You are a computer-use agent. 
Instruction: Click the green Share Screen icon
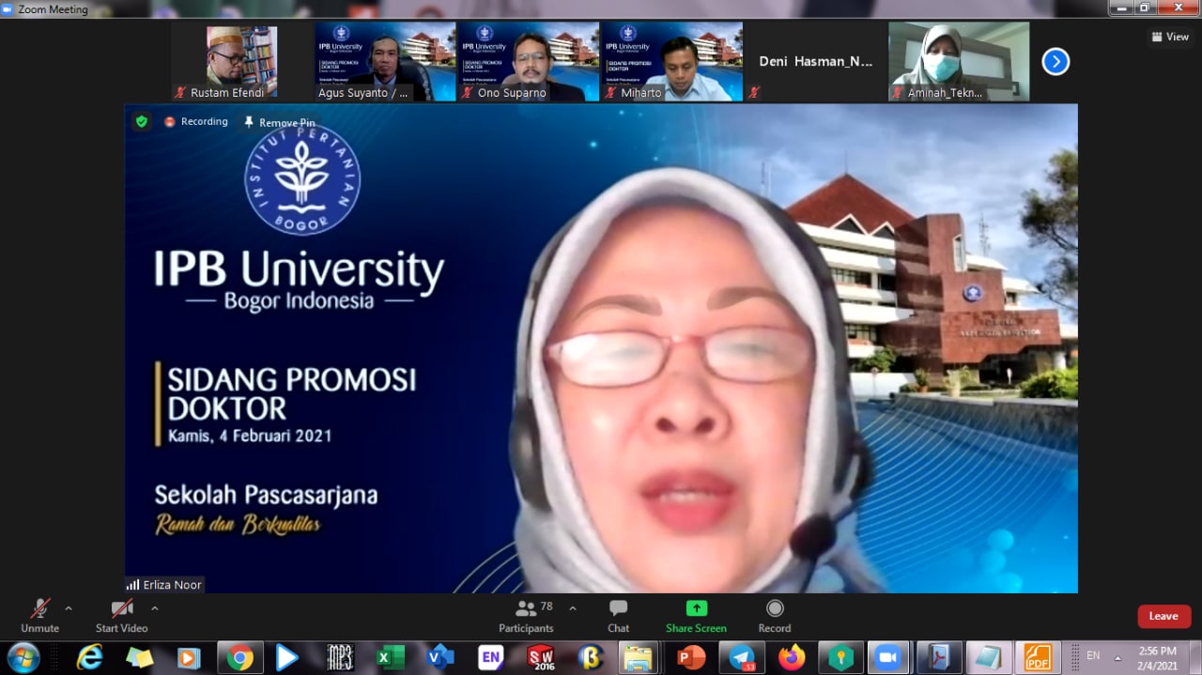696,608
